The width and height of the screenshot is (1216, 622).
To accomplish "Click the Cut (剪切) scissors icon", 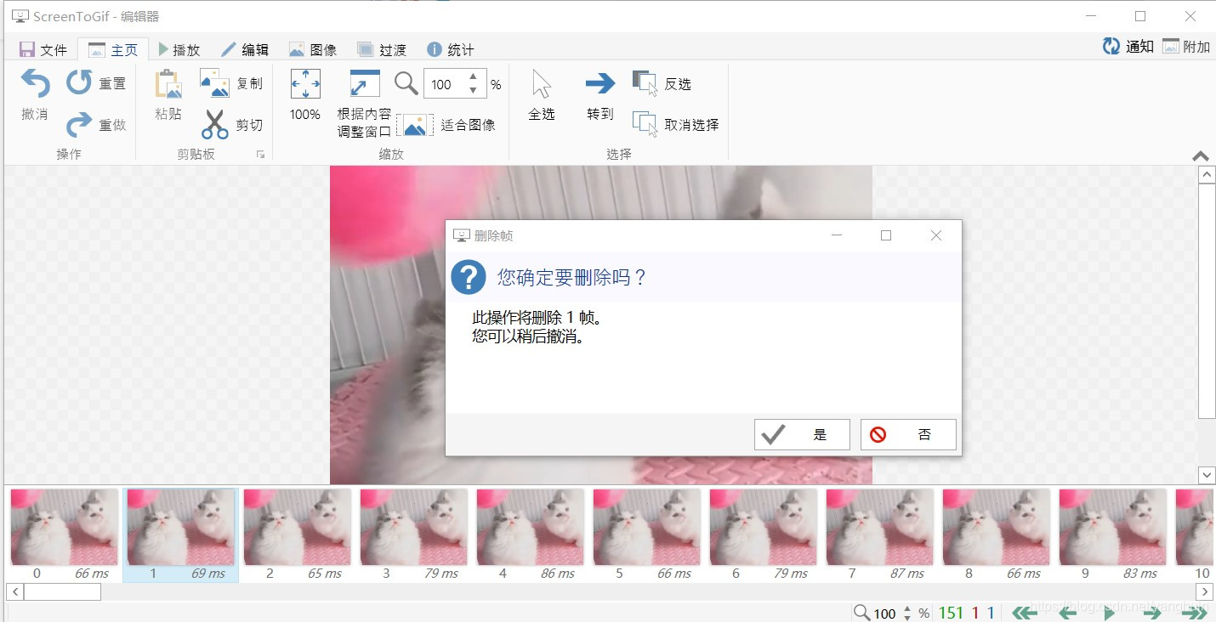I will [214, 125].
